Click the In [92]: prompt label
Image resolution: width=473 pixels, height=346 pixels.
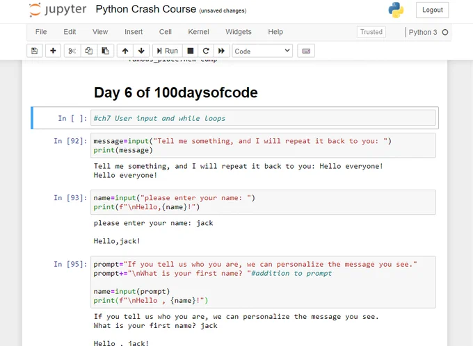click(70, 141)
